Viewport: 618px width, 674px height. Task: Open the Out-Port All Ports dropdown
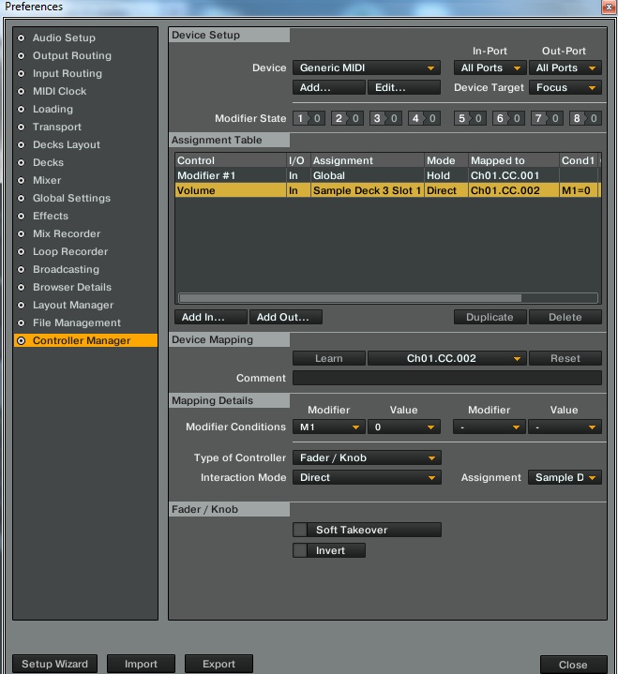565,67
